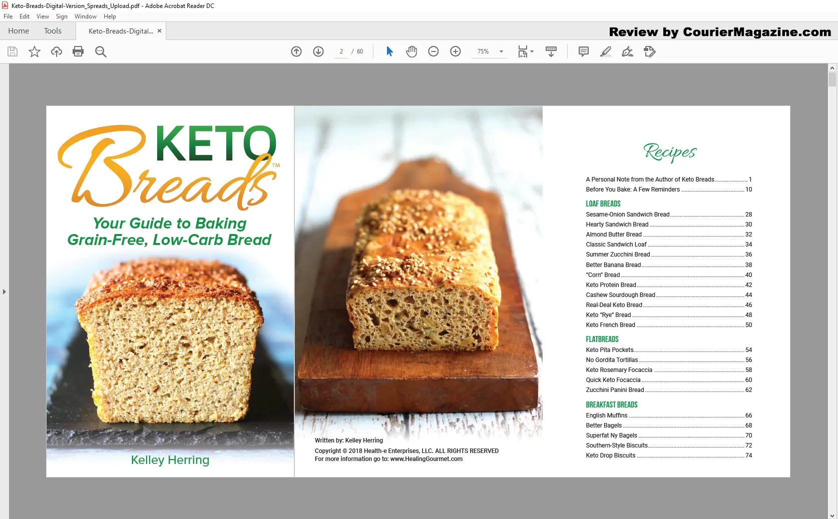Click 'Keto Protein Bread' contents entry
The image size is (838, 519).
click(x=669, y=285)
